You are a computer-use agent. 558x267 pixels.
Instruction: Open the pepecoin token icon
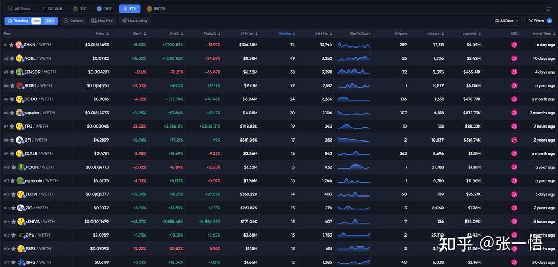[x=20, y=180]
